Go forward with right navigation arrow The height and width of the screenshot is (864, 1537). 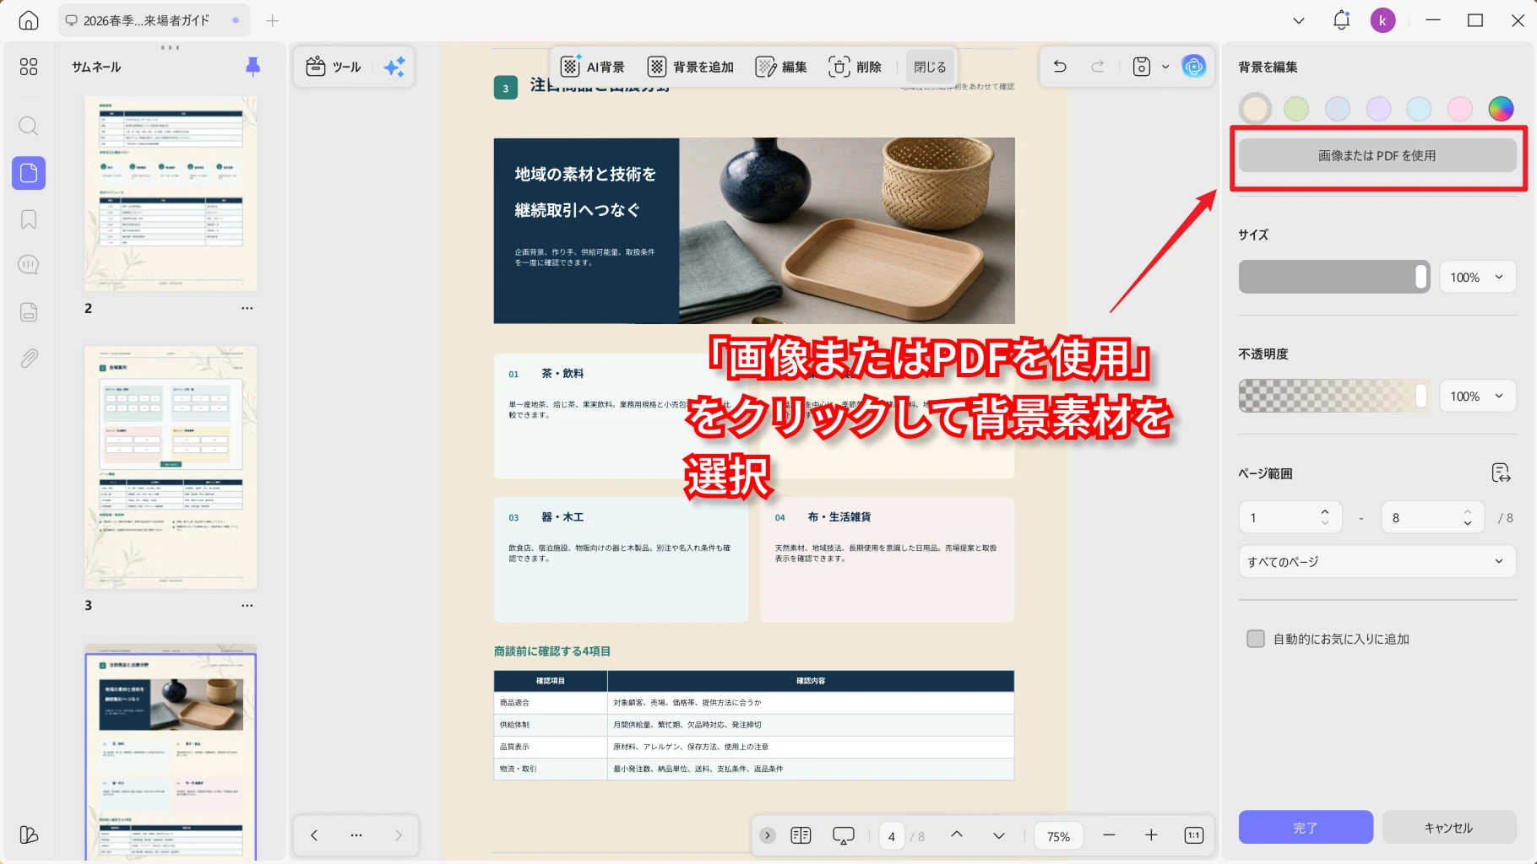[399, 835]
